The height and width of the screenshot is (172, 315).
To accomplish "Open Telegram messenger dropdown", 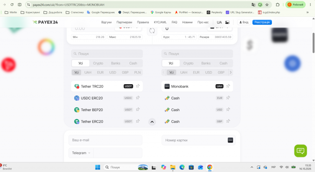I will pos(81,153).
